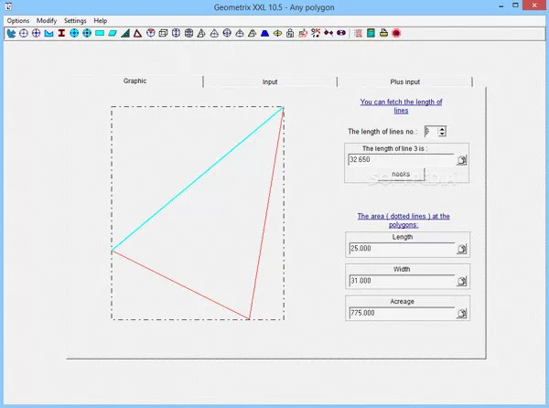Open the Settings menu
Viewport: 549px width, 408px height.
[75, 21]
